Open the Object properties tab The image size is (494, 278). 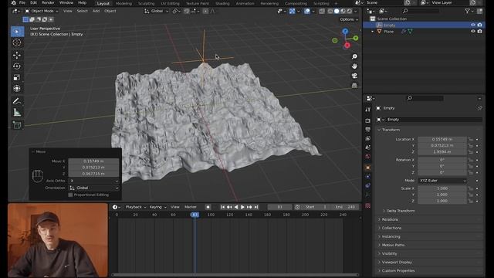point(367,168)
